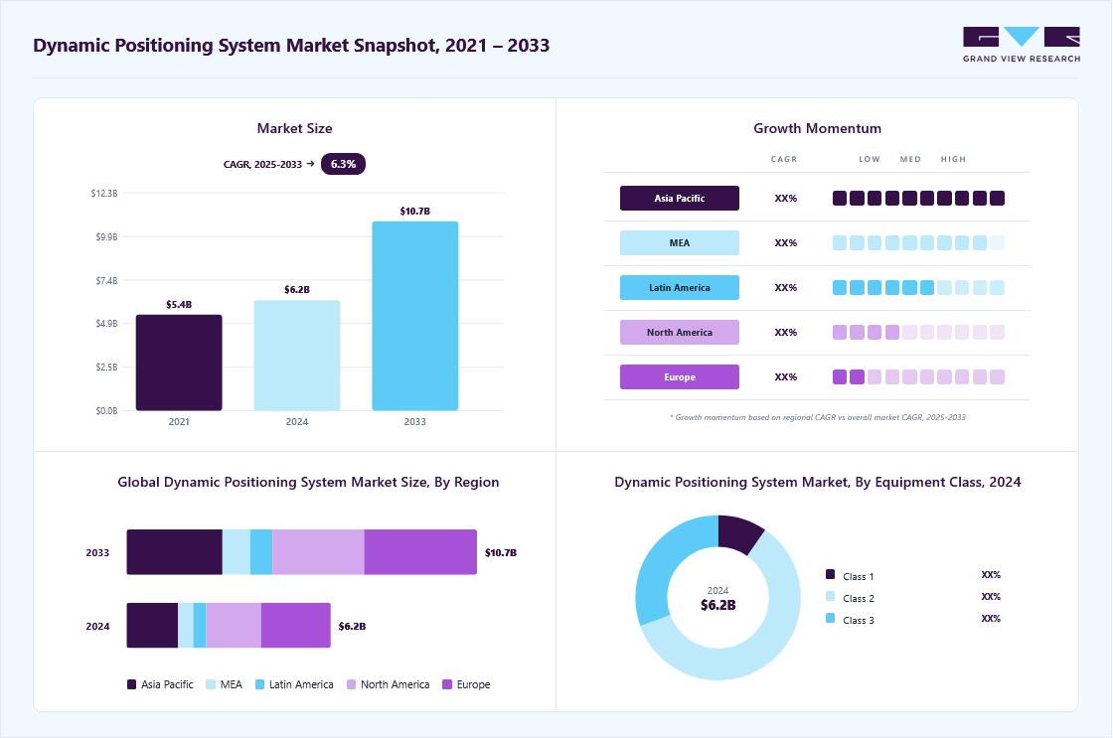Click the Market Size panel title
1113x738 pixels.
pos(294,128)
